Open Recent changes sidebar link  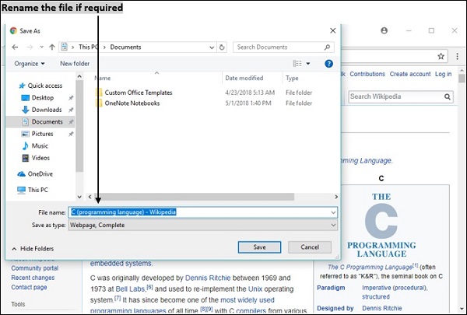33,278
